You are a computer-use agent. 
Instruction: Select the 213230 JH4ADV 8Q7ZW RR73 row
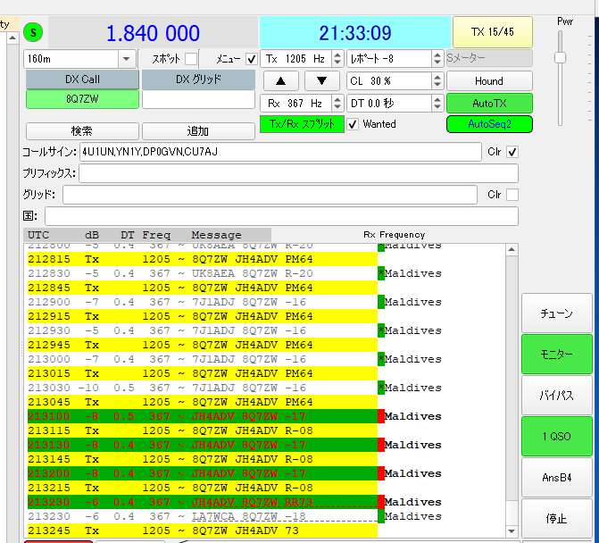pos(203,502)
